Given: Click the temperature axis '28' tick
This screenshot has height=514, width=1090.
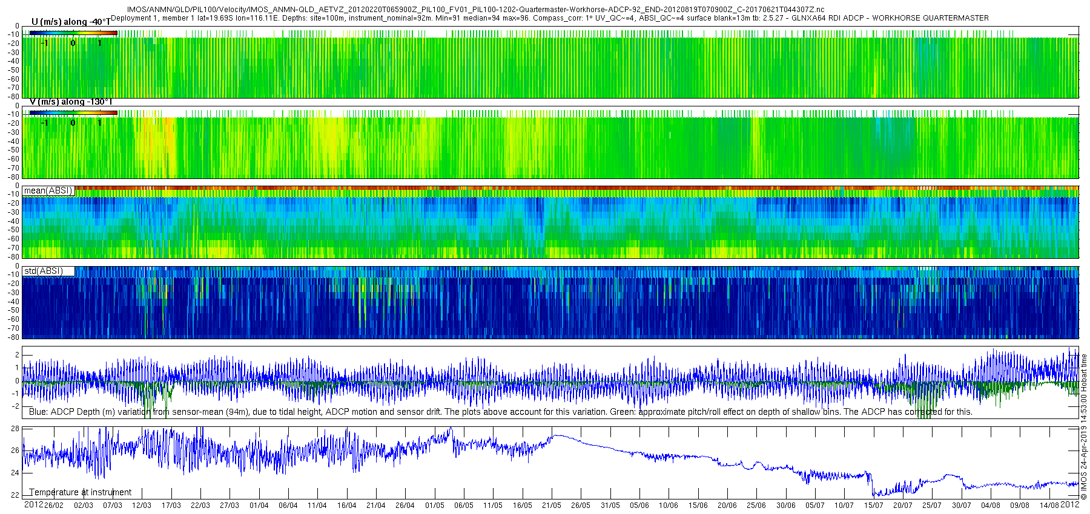Looking at the screenshot, I should pyautogui.click(x=16, y=428).
